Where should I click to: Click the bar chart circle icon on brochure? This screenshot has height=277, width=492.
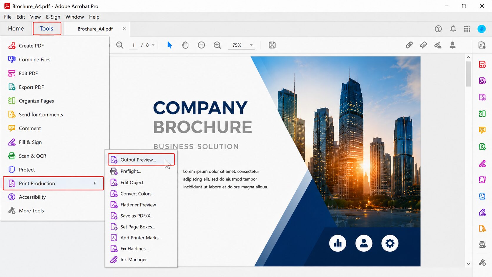(x=338, y=243)
